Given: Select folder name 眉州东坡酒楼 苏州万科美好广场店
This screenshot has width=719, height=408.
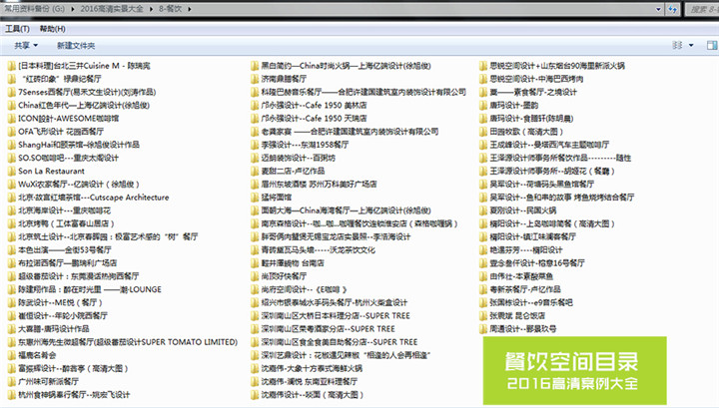Looking at the screenshot, I should coord(319,185).
